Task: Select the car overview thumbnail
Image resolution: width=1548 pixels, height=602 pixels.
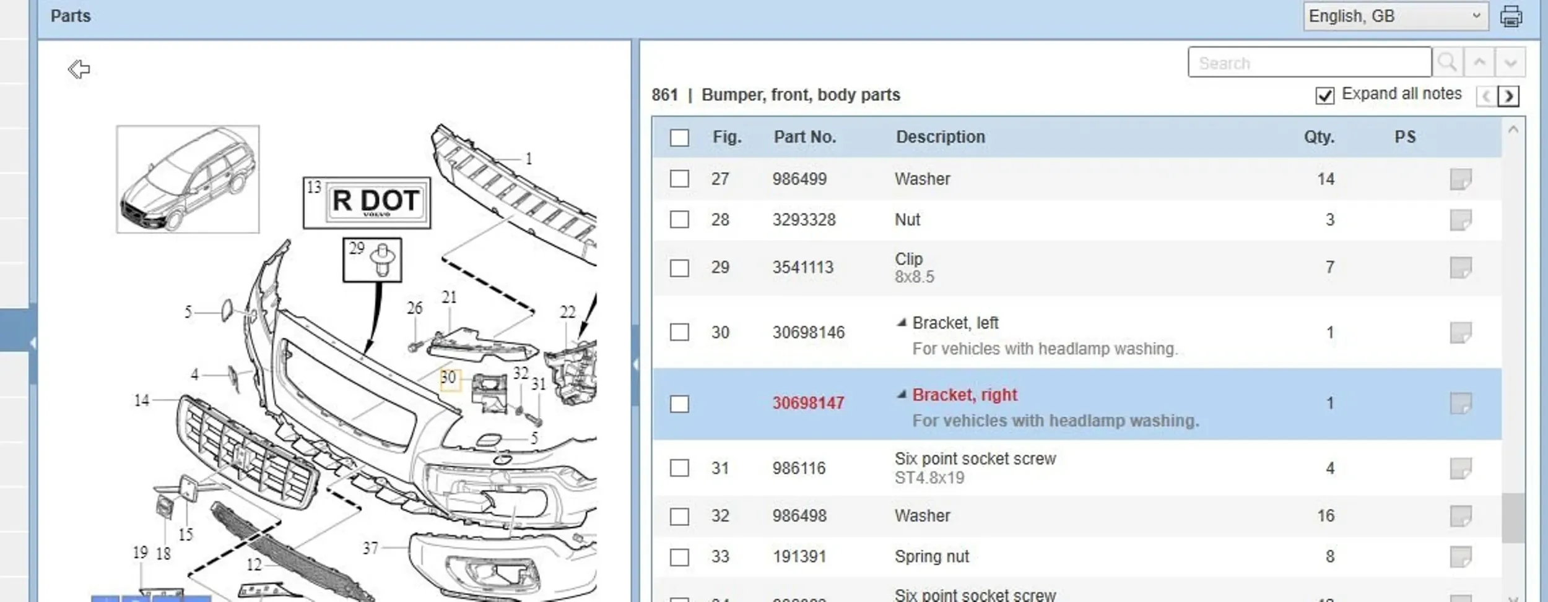Action: point(188,179)
